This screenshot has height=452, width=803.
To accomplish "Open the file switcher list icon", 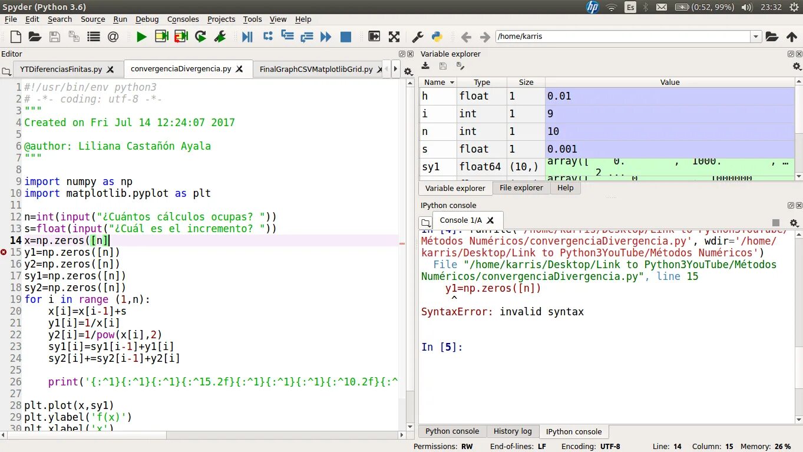I will click(x=93, y=37).
